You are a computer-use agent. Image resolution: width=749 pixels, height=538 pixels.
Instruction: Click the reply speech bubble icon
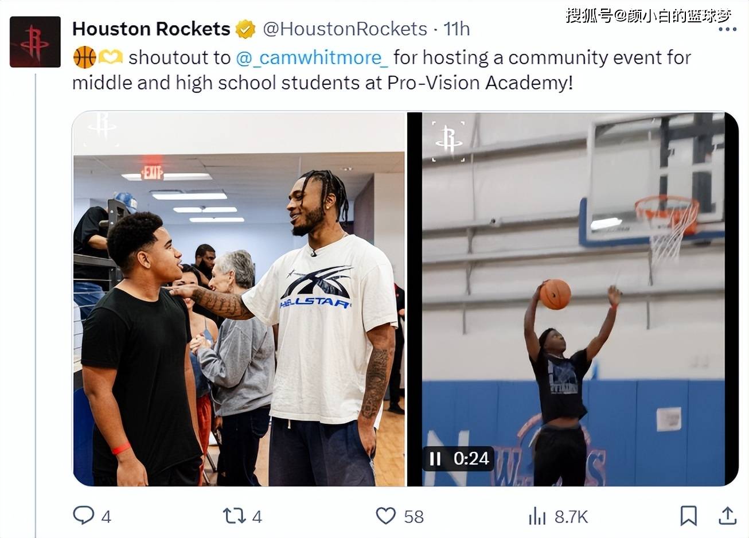[x=84, y=515]
